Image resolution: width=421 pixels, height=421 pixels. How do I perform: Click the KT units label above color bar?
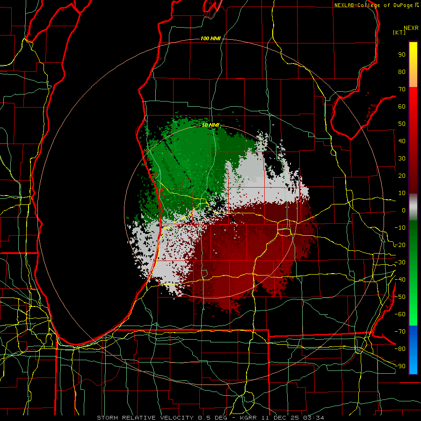click(x=399, y=32)
